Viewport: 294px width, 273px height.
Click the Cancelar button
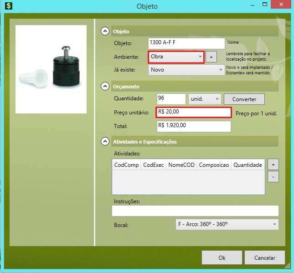point(264,258)
